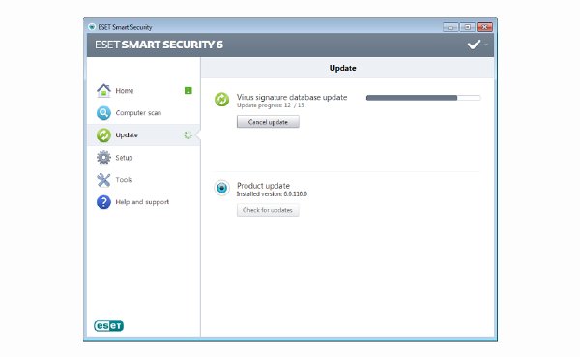Click the Update page header title
This screenshot has height=357, width=580.
point(342,68)
